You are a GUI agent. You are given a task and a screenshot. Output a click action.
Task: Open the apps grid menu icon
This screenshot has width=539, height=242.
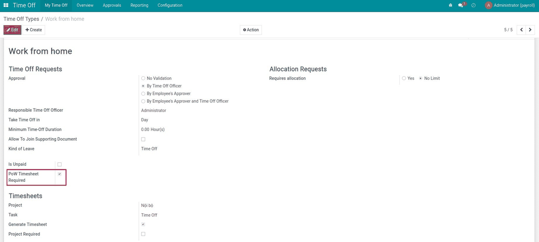[x=6, y=5]
